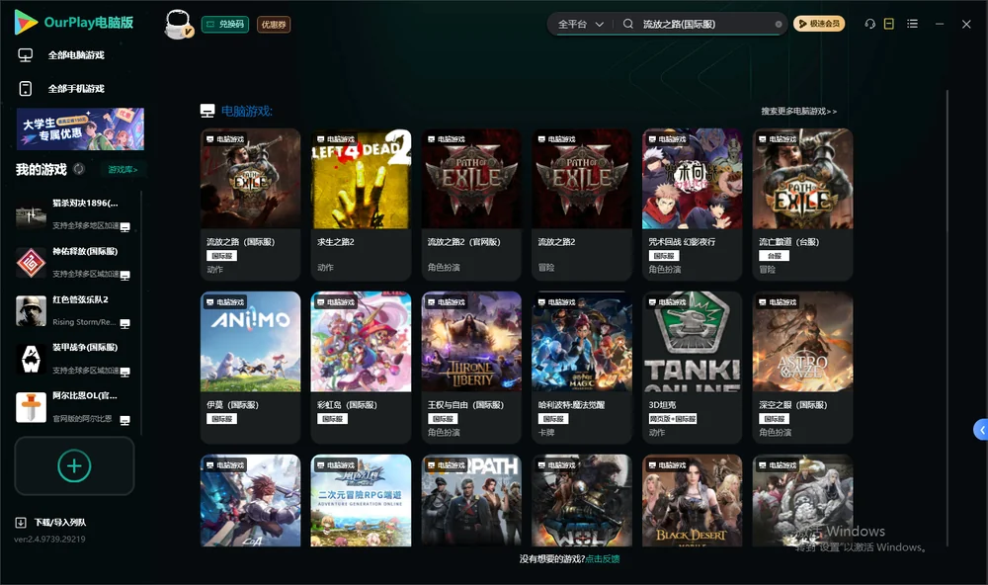Open the 大学生专属优惠 promotional banner

[x=80, y=129]
